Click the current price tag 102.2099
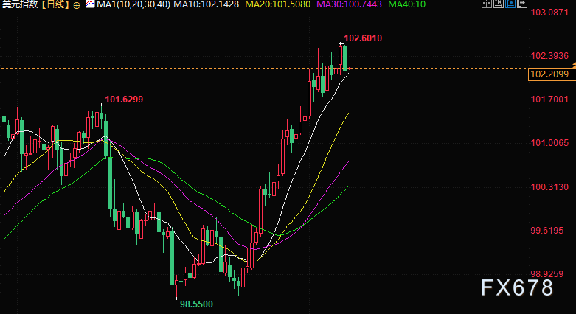576x314 pixels. 549,74
